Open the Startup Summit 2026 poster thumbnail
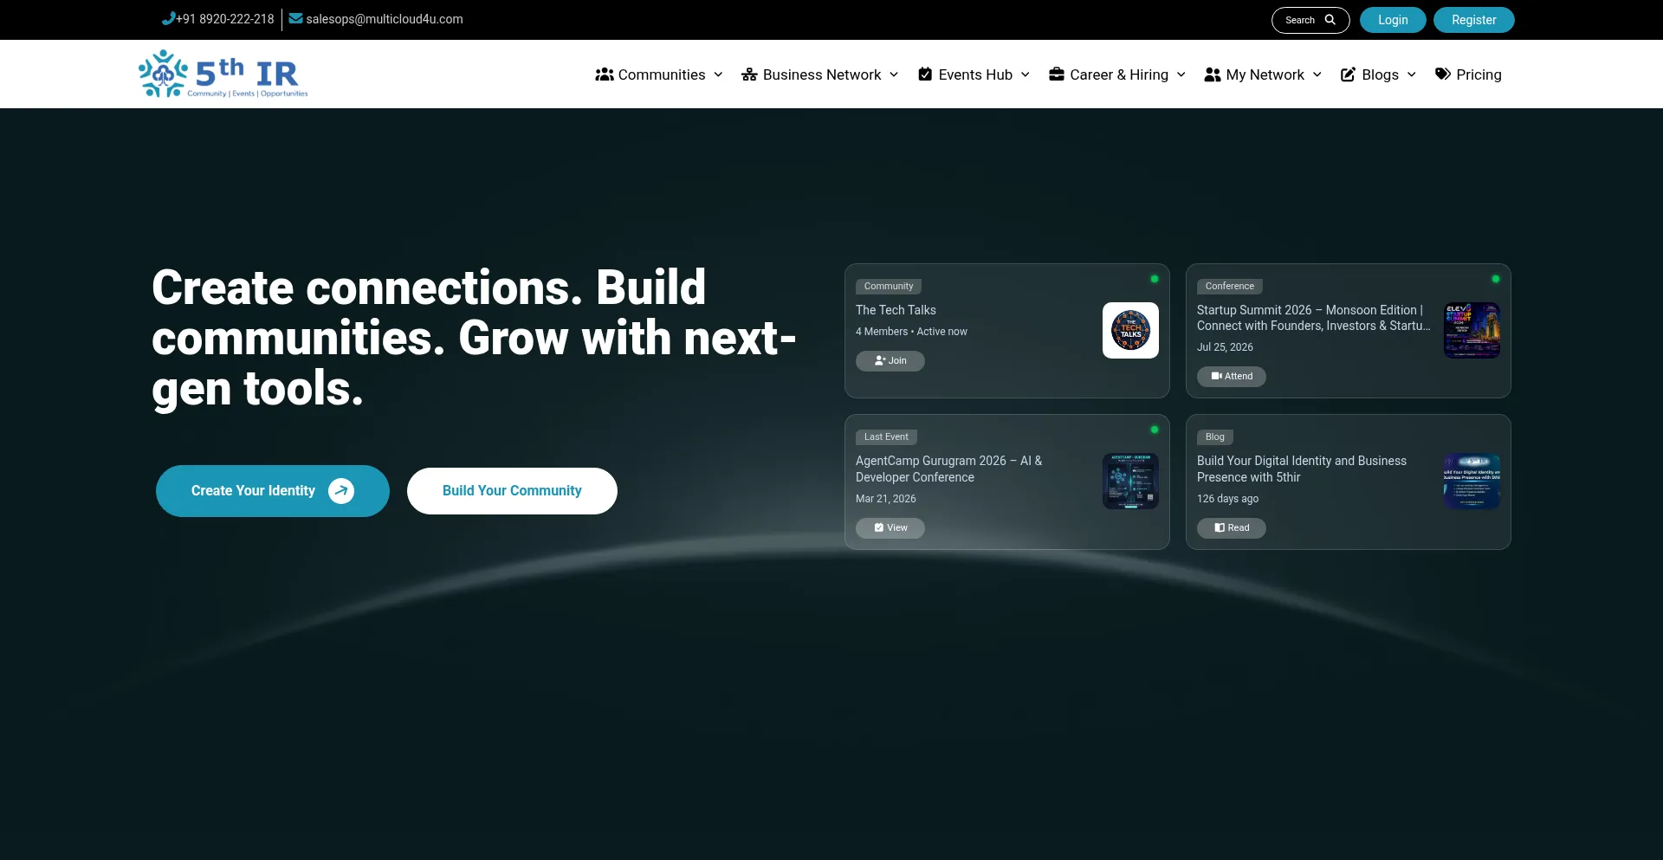This screenshot has width=1663, height=860. [x=1472, y=330]
